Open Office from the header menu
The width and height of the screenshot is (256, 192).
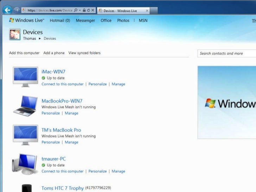coord(106,20)
